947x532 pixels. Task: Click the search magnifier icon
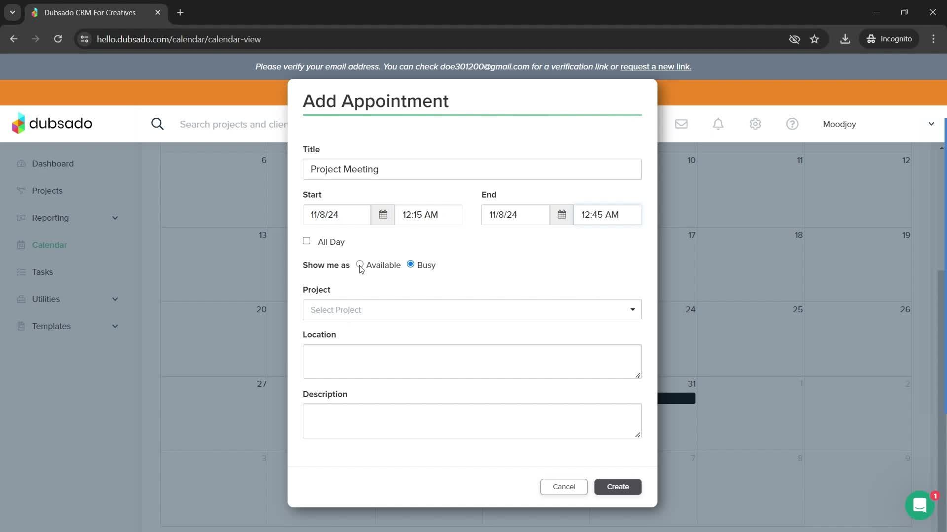[157, 124]
